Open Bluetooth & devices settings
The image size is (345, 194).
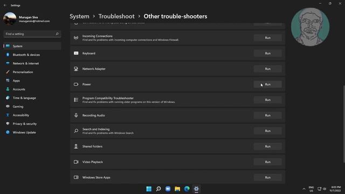pos(32,54)
